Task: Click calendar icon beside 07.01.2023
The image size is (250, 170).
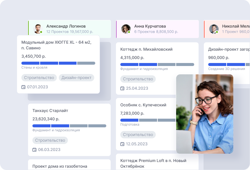Action: (x=23, y=87)
